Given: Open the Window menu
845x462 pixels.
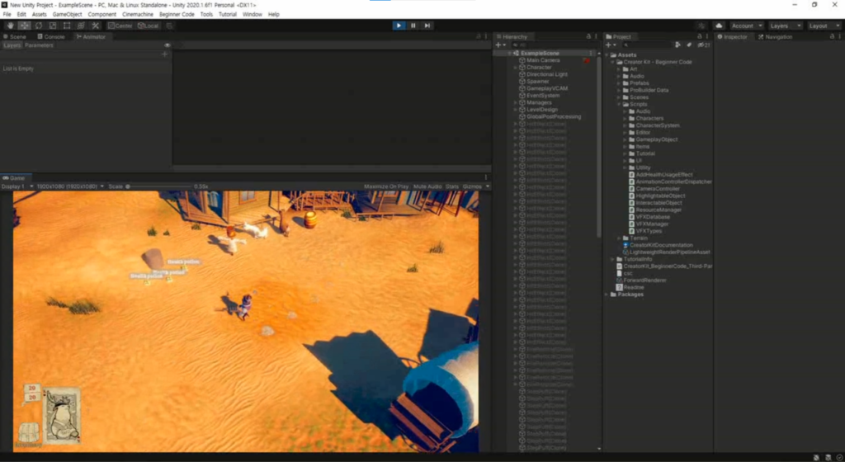Looking at the screenshot, I should pyautogui.click(x=253, y=15).
